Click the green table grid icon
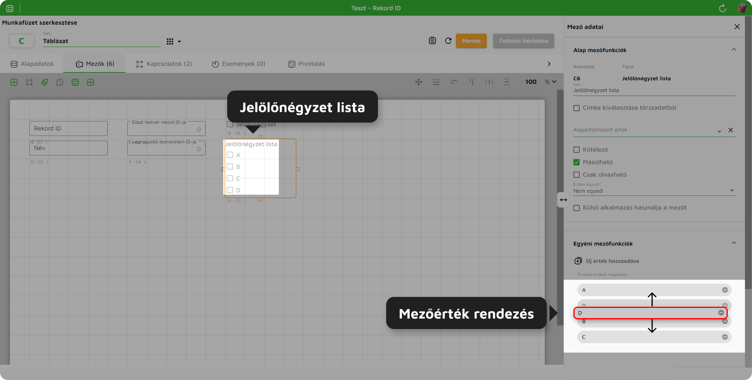This screenshot has height=380, width=752. 75,82
